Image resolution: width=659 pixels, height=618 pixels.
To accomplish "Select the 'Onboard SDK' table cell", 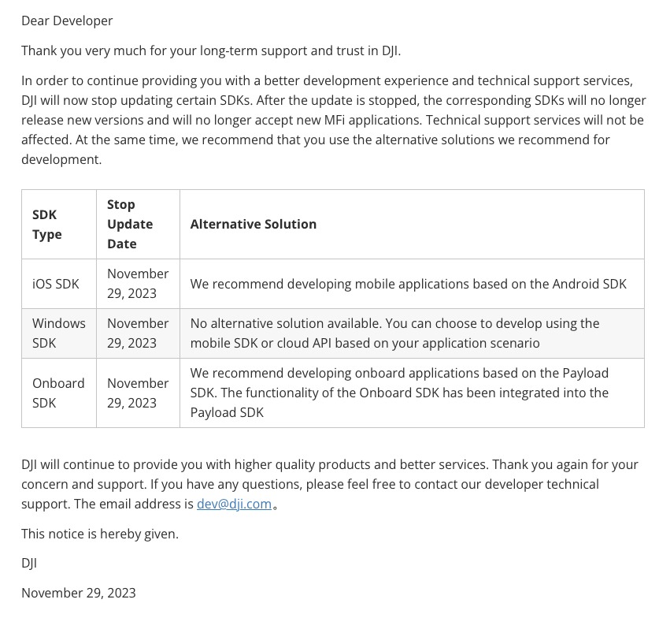I will point(59,393).
